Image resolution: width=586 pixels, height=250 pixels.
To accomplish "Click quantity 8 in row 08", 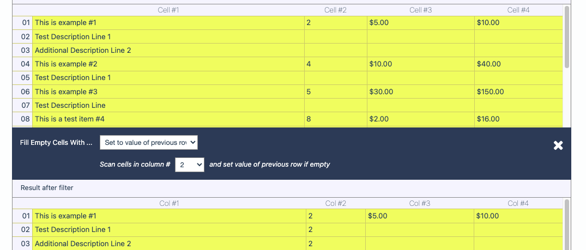I will [x=336, y=119].
